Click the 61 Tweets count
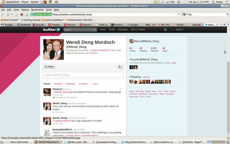 [x=132, y=50]
